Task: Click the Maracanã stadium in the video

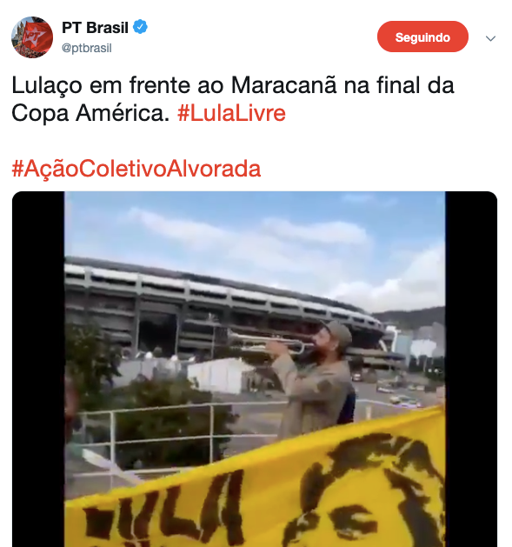Action: point(223,310)
